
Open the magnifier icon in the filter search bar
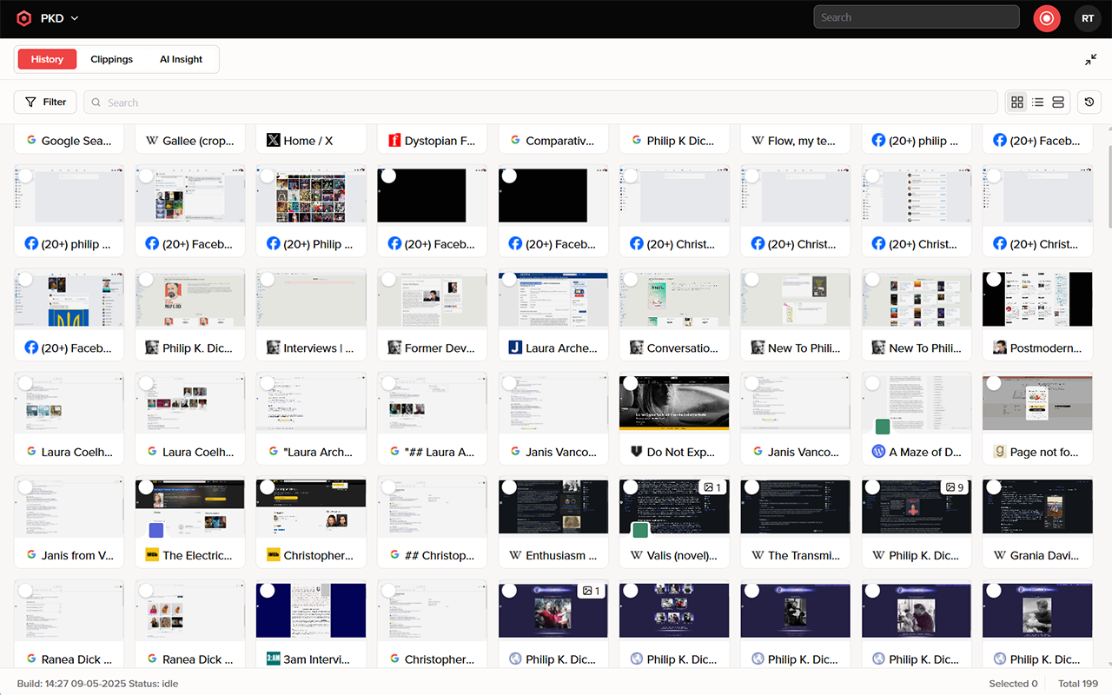pyautogui.click(x=96, y=102)
